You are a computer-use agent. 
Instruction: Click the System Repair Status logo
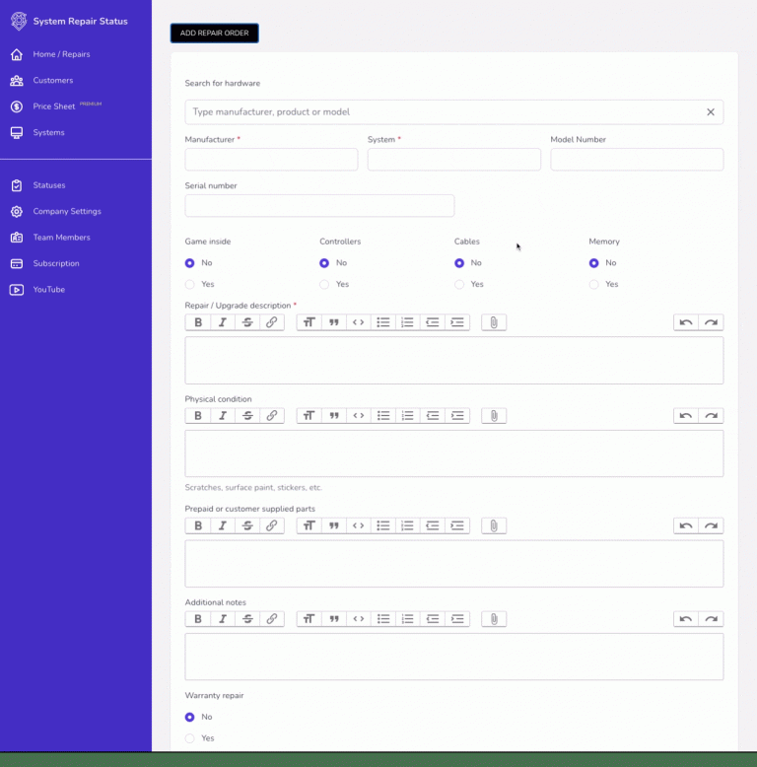[x=19, y=21]
